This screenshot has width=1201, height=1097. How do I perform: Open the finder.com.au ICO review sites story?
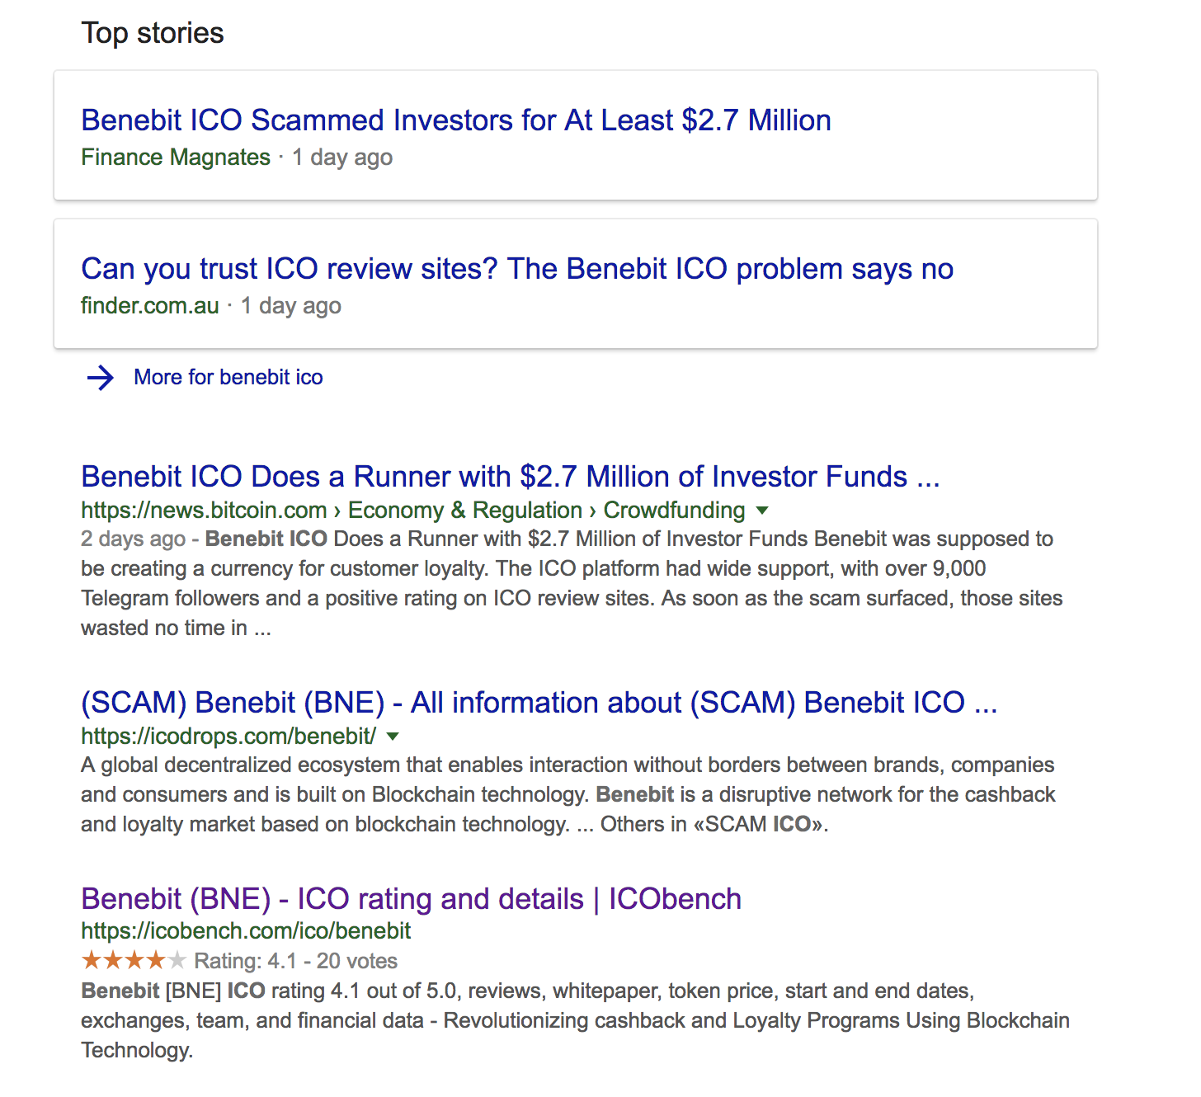(516, 269)
